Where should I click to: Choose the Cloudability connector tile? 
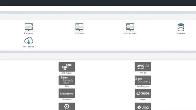tap(67, 93)
